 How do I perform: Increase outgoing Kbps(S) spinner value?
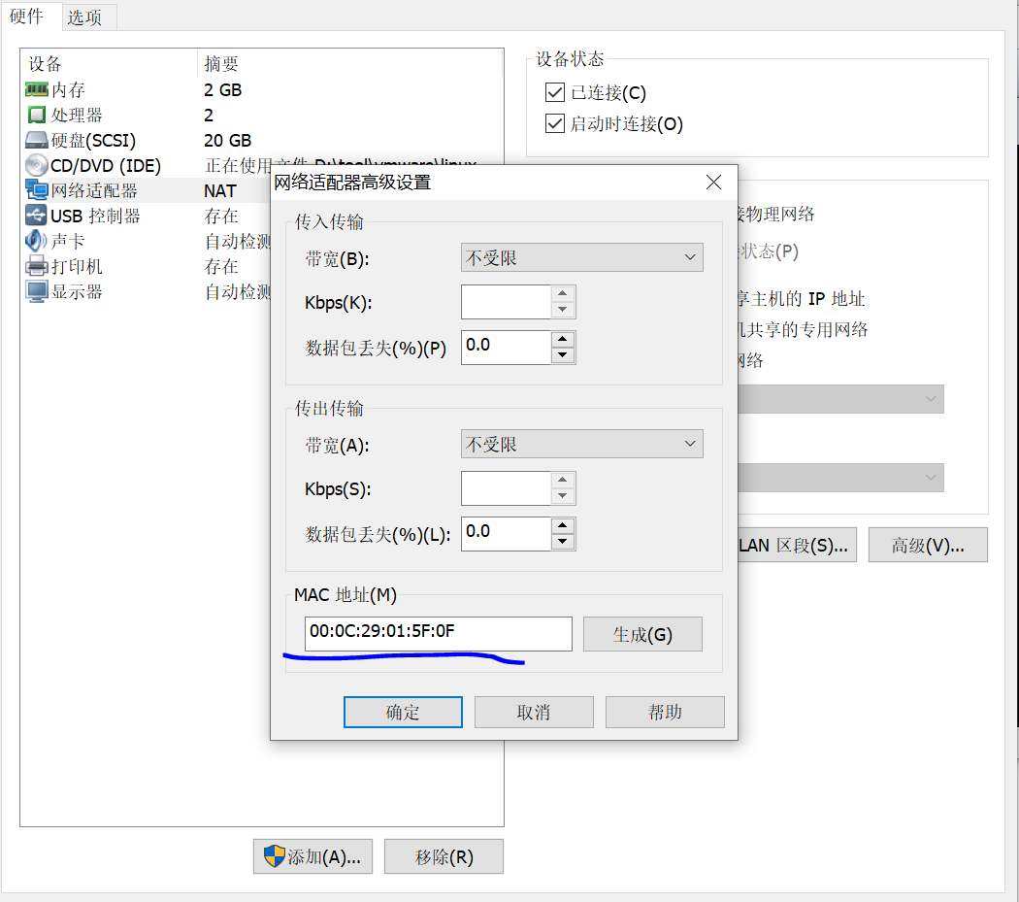point(562,481)
